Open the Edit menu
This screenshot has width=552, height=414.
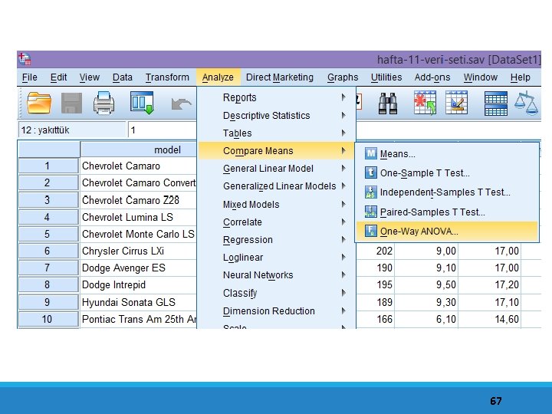click(58, 77)
